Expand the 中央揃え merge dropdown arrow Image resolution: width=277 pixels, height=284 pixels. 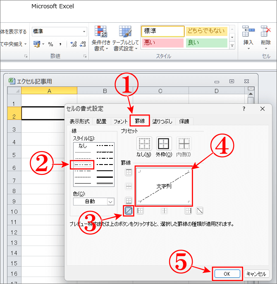26,44
